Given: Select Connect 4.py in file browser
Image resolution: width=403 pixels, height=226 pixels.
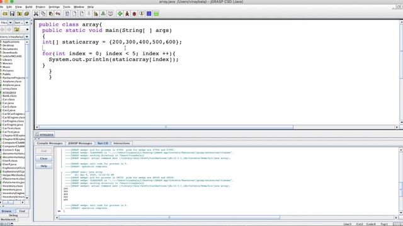Looking at the screenshot, I should point(11,149).
